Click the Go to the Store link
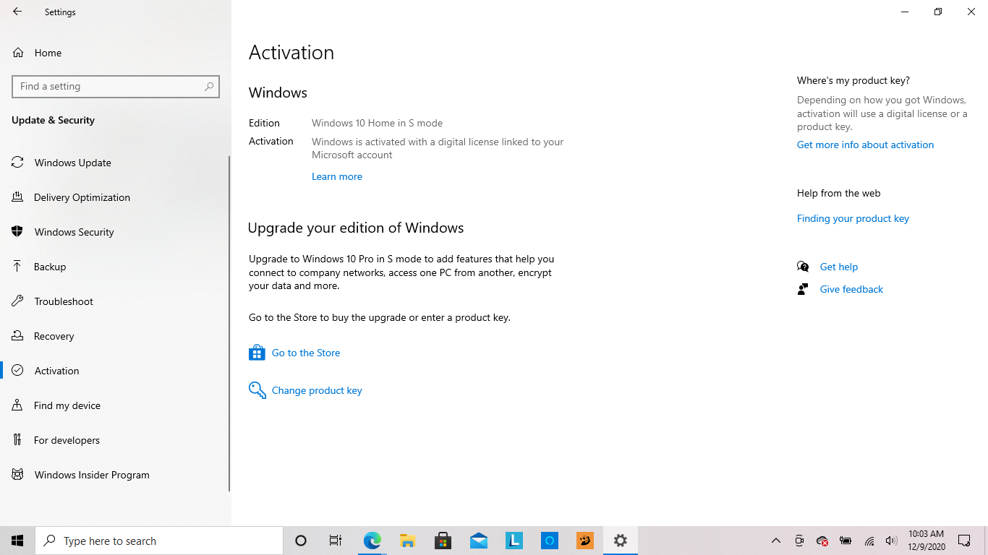The image size is (988, 555). pos(306,353)
